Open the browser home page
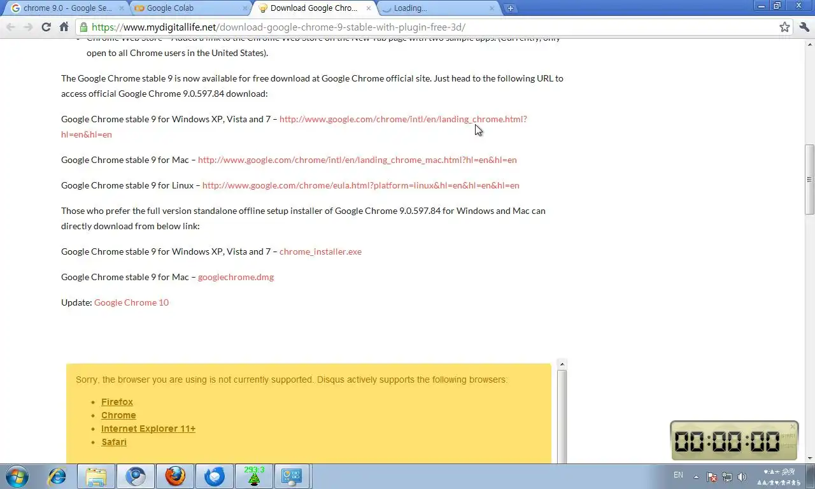 [x=64, y=27]
